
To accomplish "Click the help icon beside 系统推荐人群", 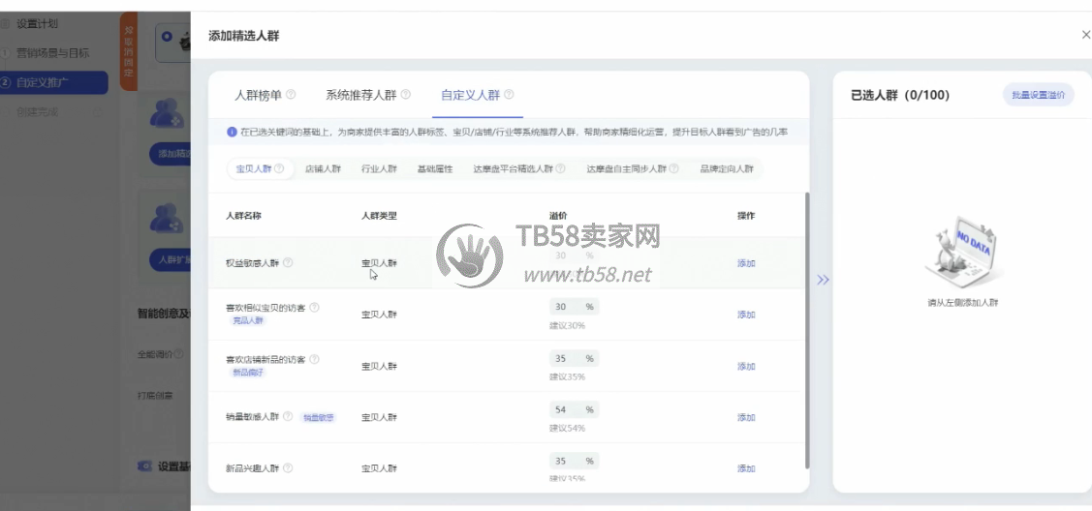I will point(406,95).
